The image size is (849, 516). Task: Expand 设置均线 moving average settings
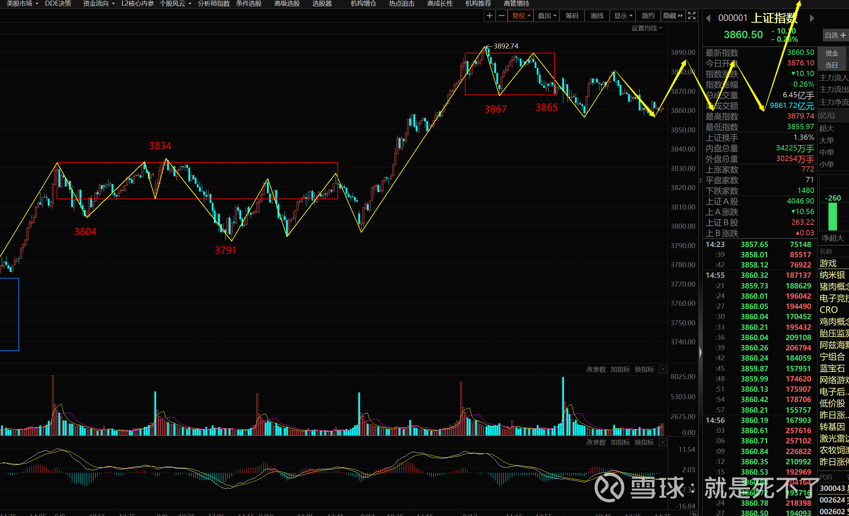(646, 28)
